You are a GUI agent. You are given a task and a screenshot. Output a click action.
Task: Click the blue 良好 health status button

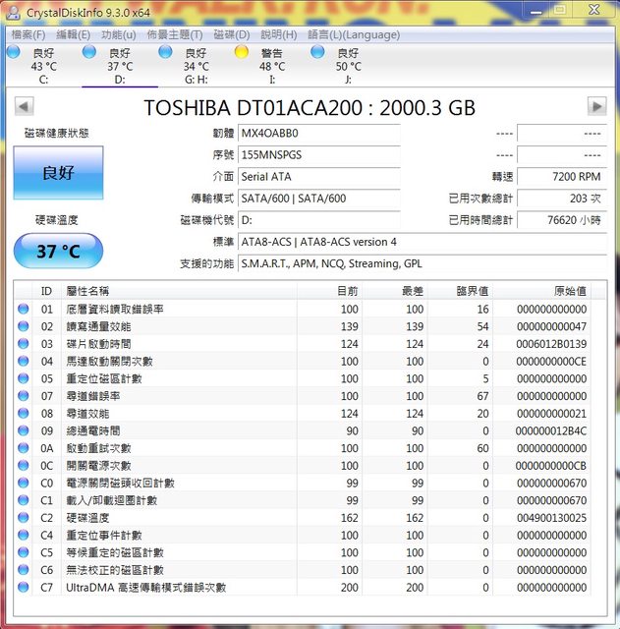coord(57,173)
